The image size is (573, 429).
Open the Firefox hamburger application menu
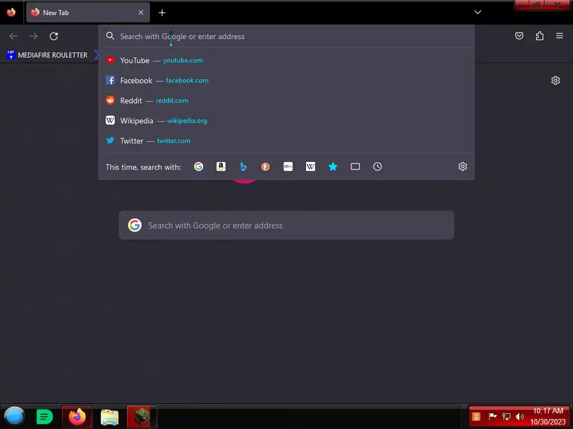(x=560, y=36)
